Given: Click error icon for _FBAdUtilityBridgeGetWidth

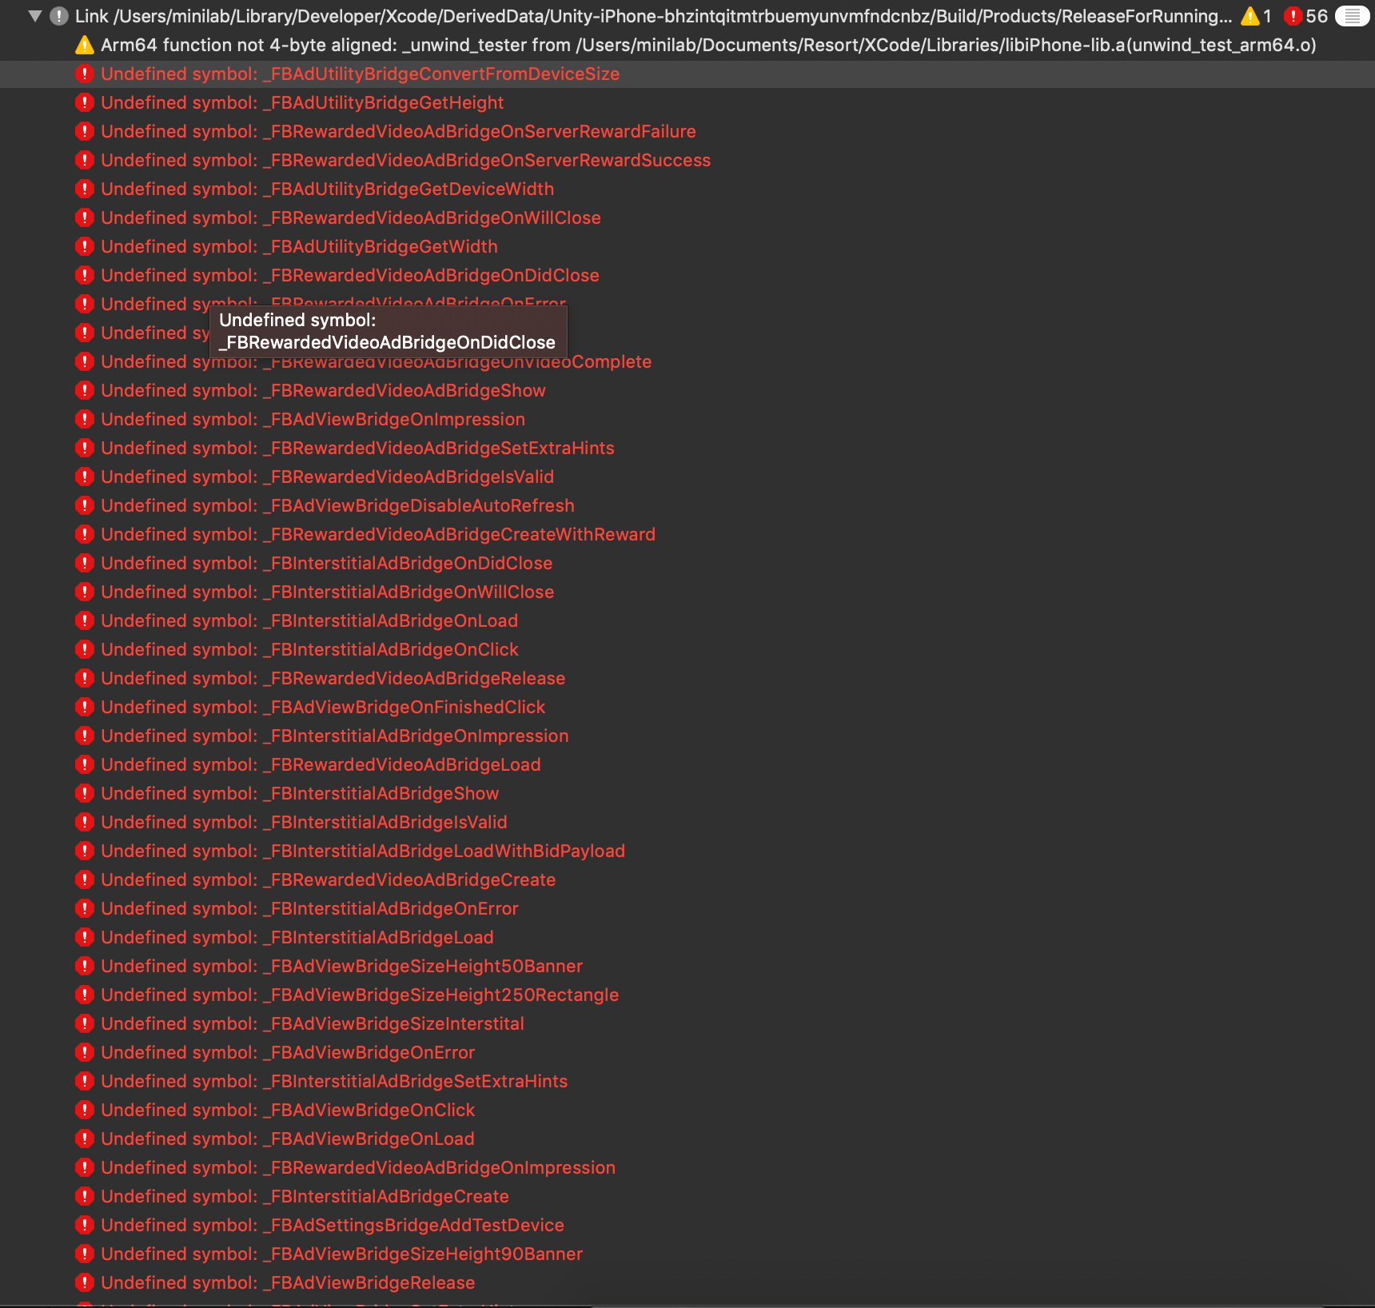Looking at the screenshot, I should (85, 246).
